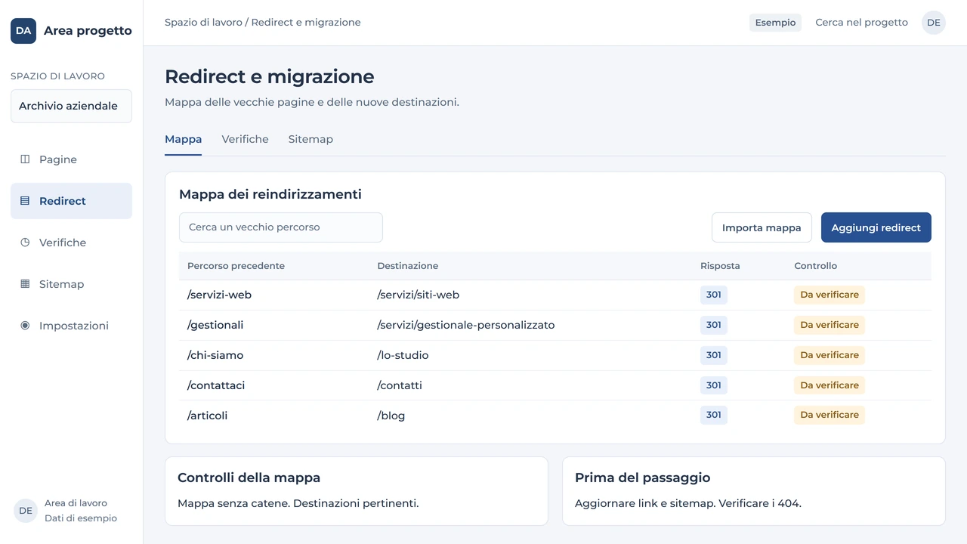Select the /chi-siamo old path cell
The image size is (967, 544).
[x=215, y=355]
